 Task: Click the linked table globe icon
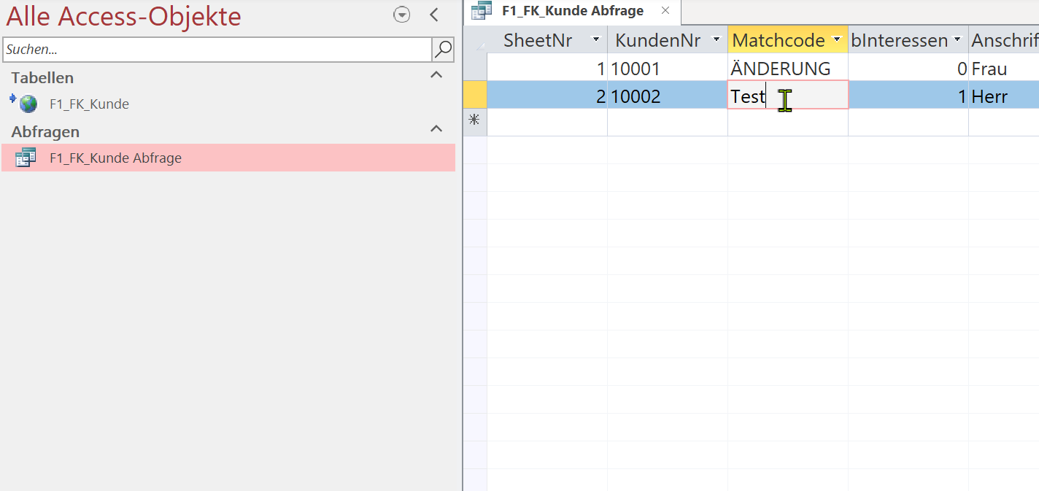(28, 104)
